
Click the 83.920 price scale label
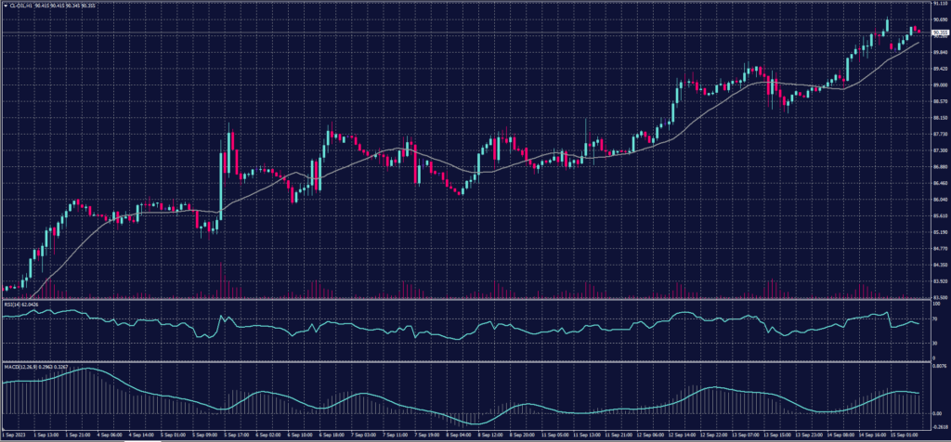click(939, 281)
